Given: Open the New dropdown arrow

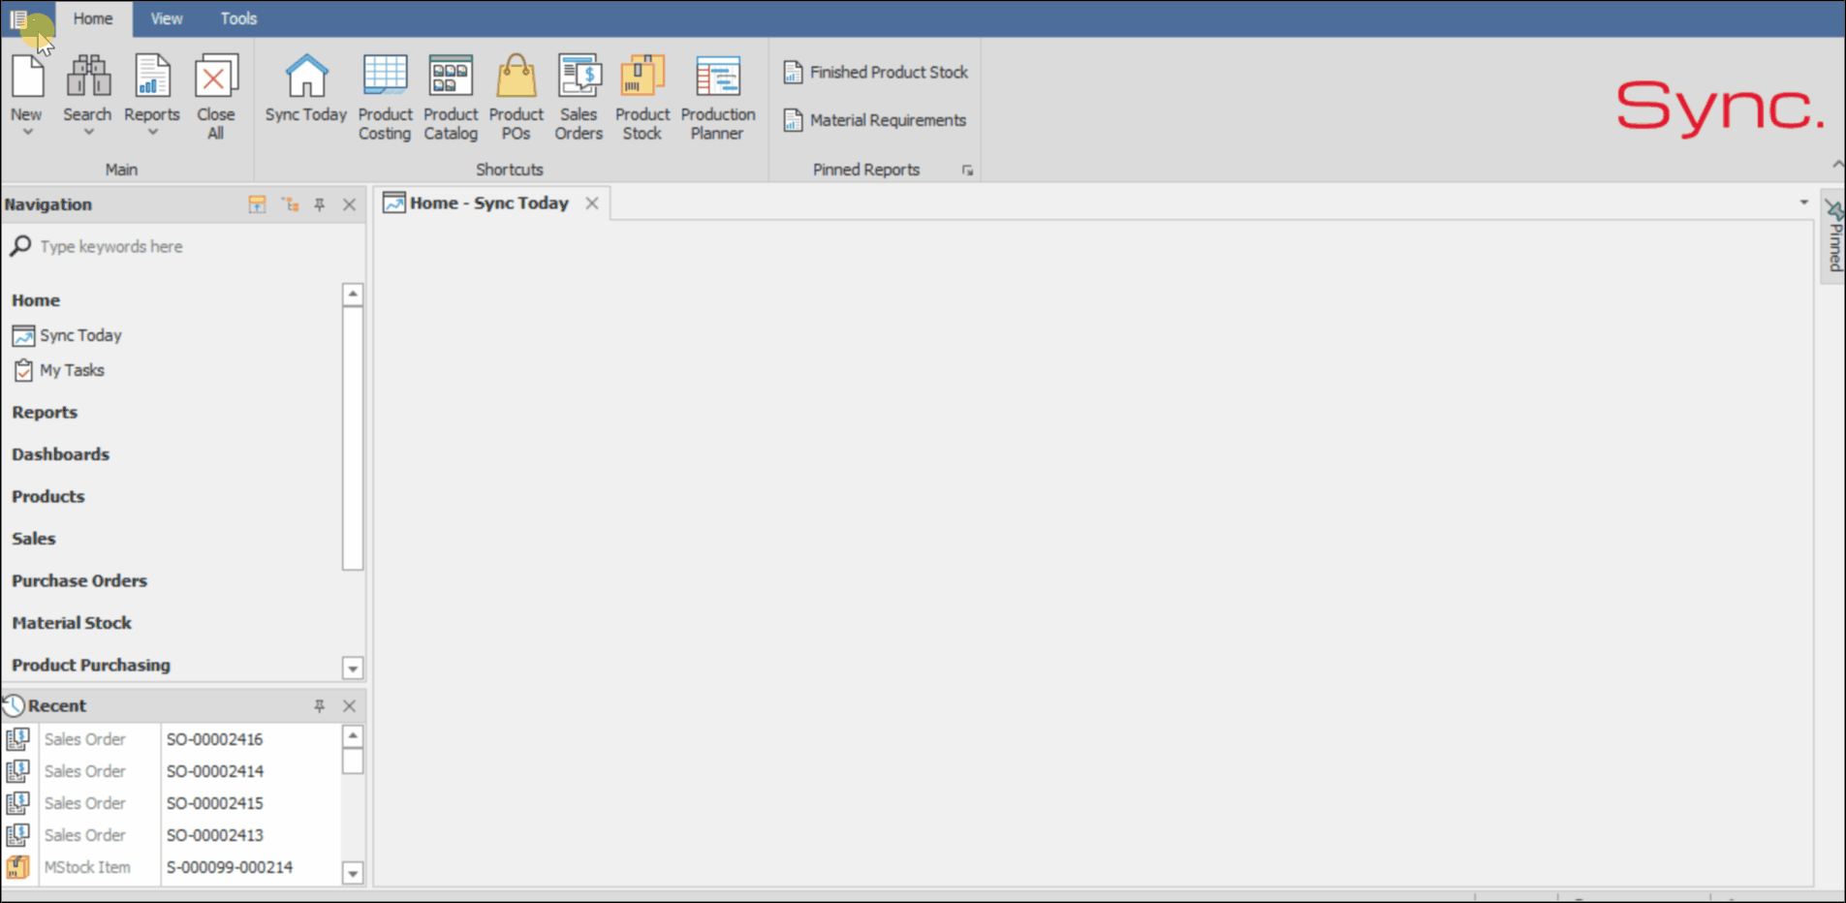Looking at the screenshot, I should coord(27,132).
